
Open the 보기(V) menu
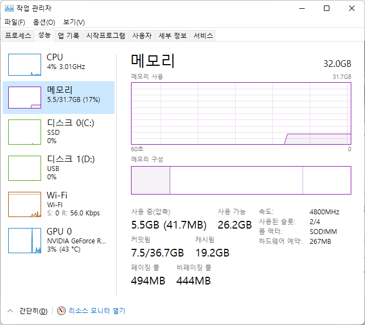(73, 22)
